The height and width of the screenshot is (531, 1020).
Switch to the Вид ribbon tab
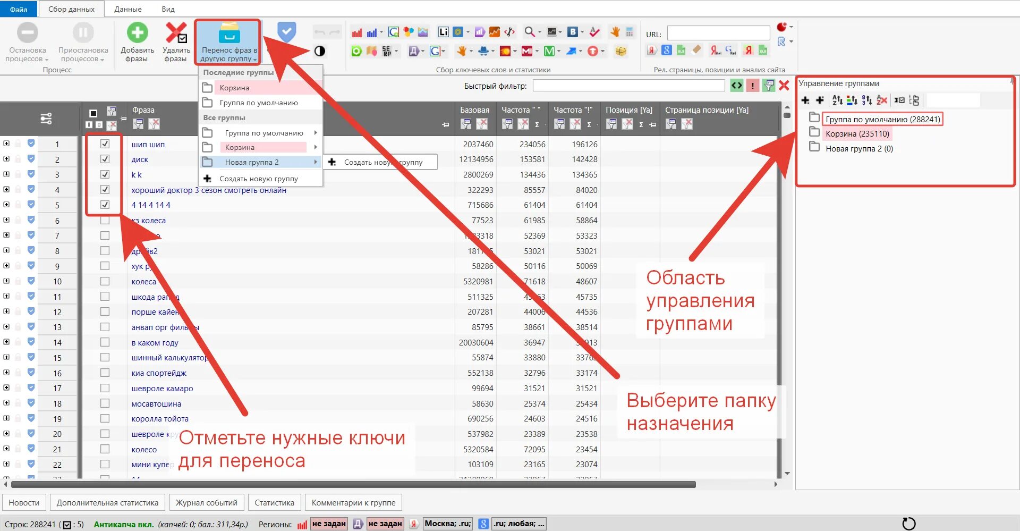pos(168,9)
